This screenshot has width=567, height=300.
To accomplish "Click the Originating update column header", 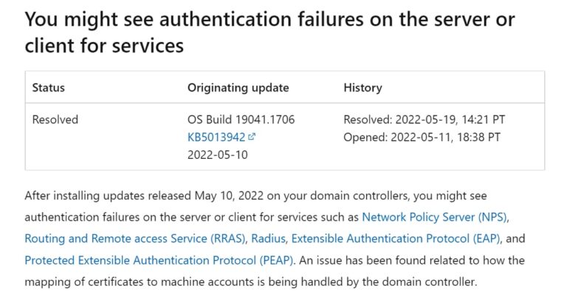I will tap(238, 88).
